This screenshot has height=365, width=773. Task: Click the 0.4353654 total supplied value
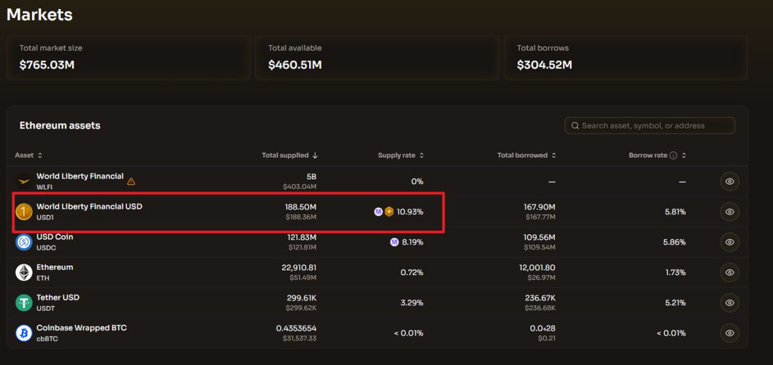pyautogui.click(x=296, y=328)
